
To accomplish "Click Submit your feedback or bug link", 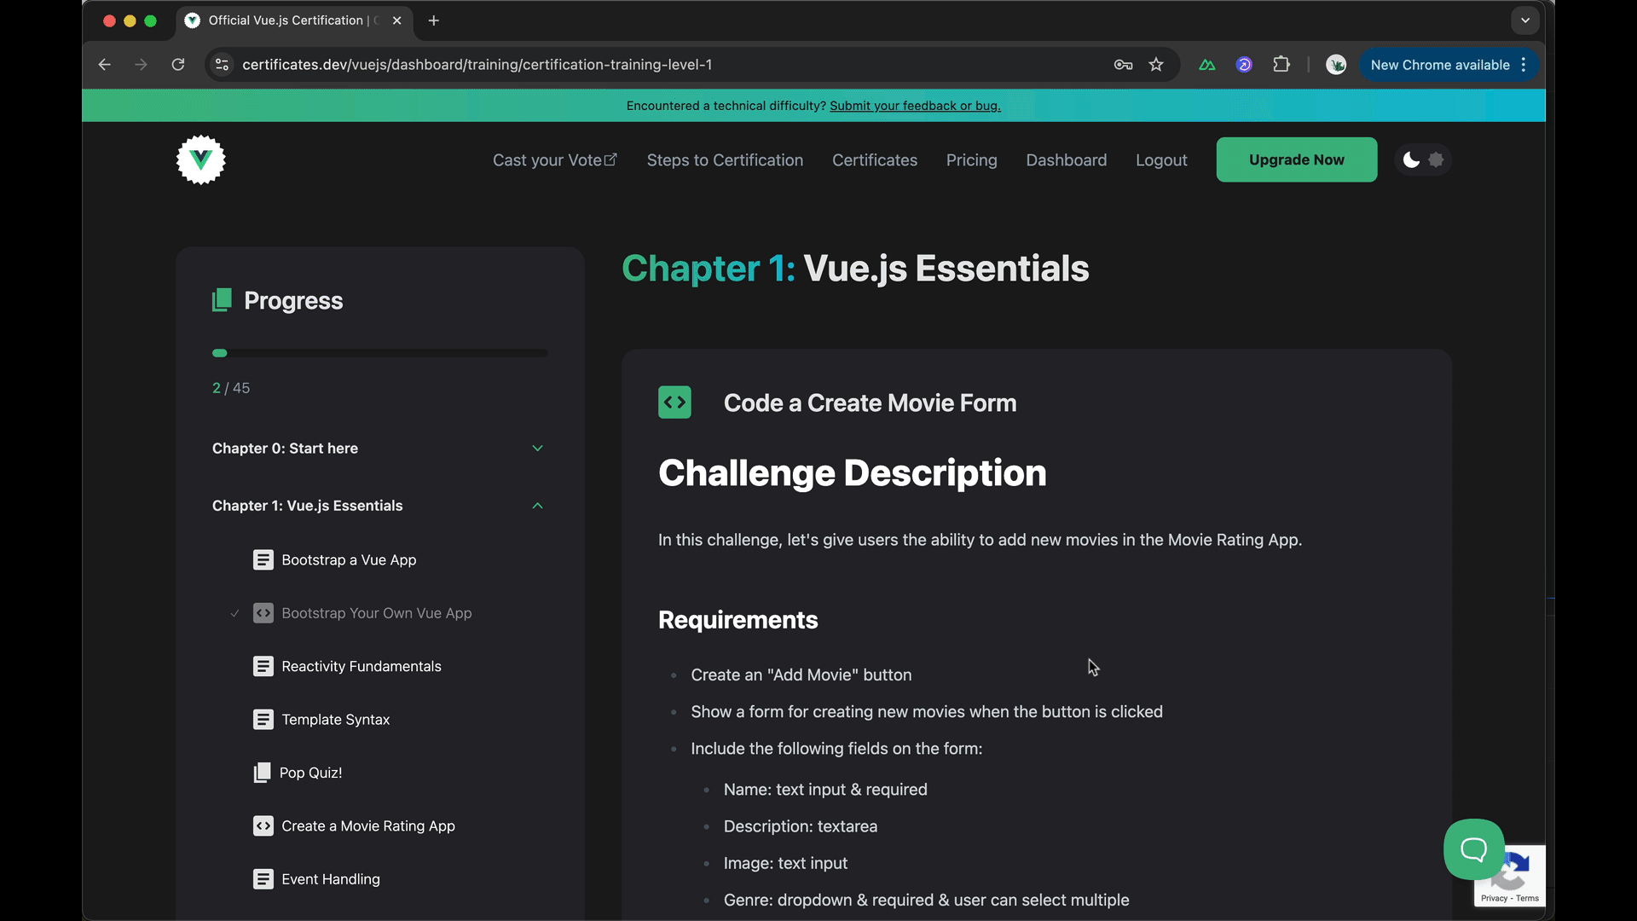I will [x=915, y=106].
